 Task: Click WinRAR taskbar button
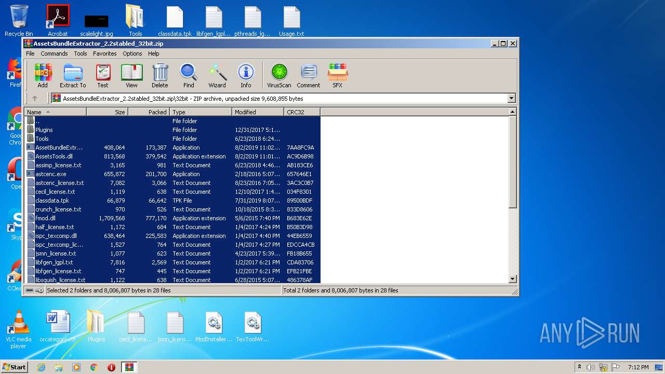click(129, 367)
